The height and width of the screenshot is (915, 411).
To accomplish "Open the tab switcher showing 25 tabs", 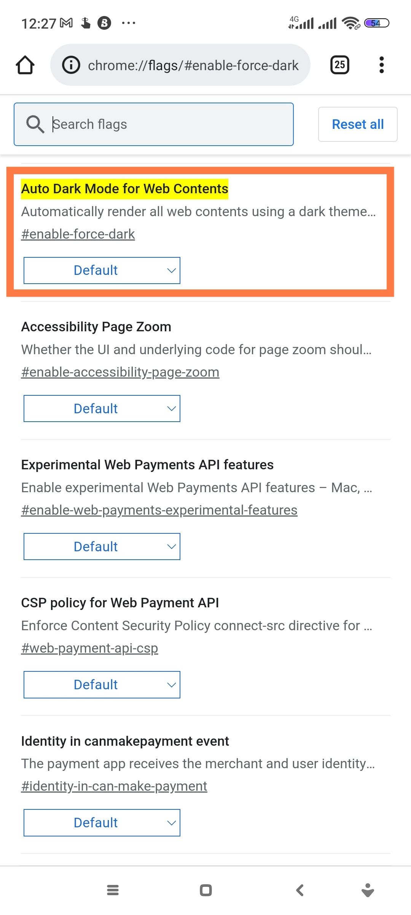I will [338, 65].
